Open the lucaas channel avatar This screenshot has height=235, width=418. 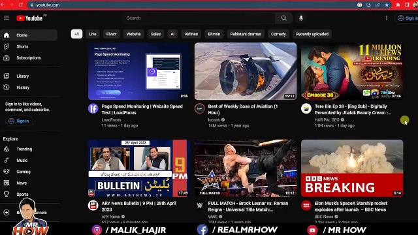(x=200, y=108)
